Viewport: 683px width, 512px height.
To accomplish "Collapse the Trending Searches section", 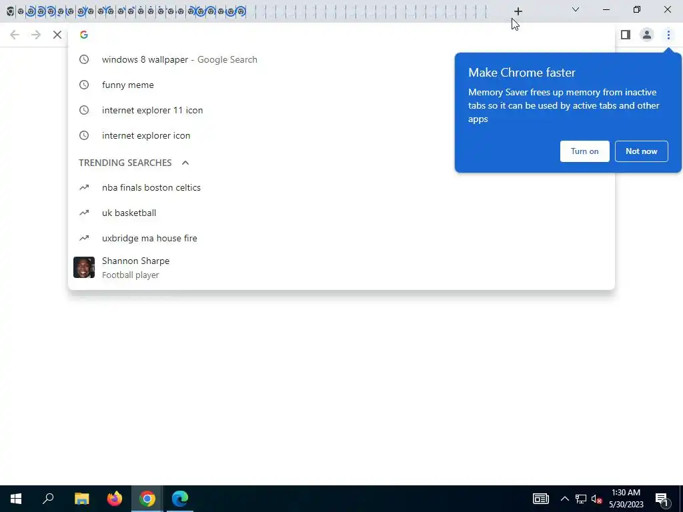I will 185,163.
